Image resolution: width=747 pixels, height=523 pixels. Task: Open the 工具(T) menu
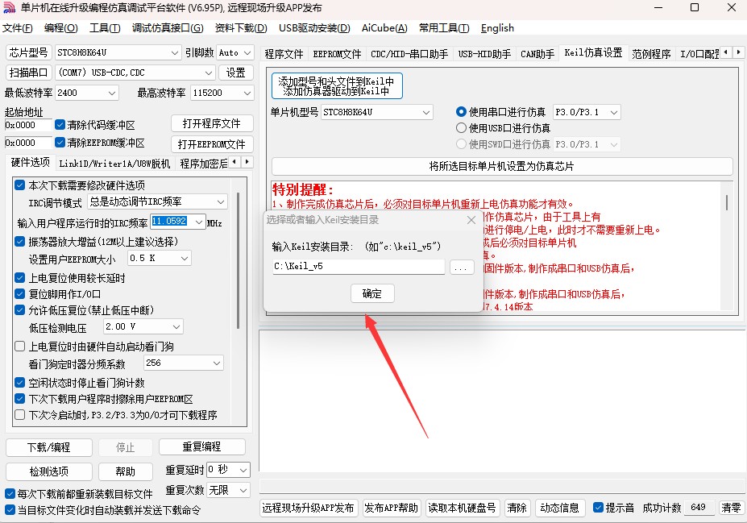coord(105,28)
